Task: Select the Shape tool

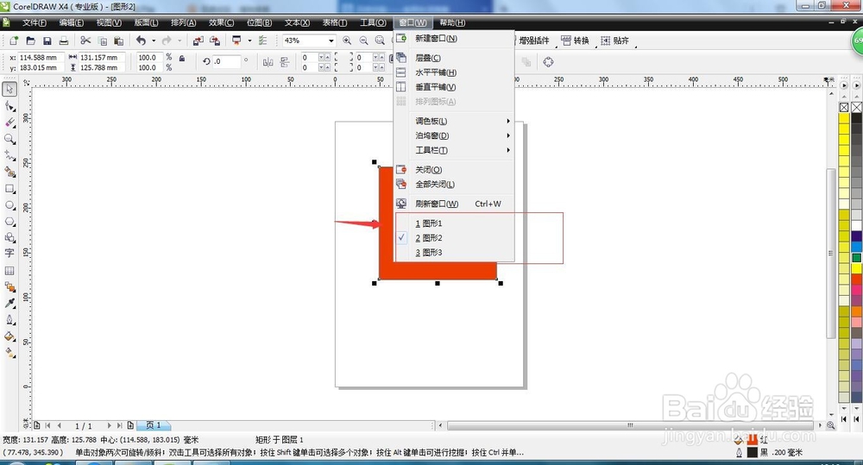Action: tap(9, 105)
